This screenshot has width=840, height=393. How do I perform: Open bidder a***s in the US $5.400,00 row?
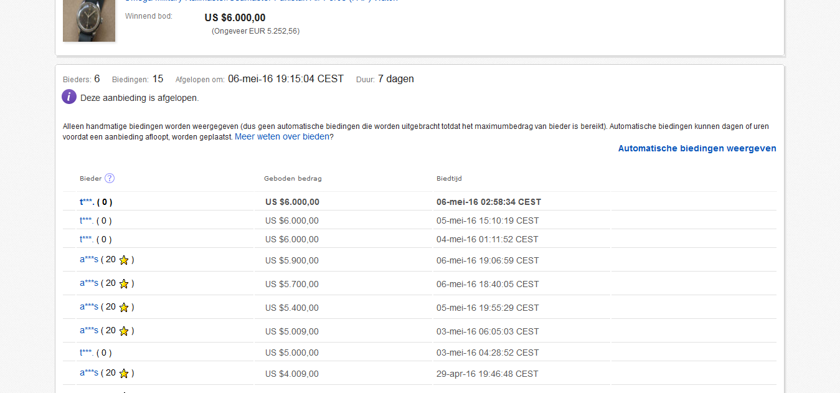coord(89,306)
